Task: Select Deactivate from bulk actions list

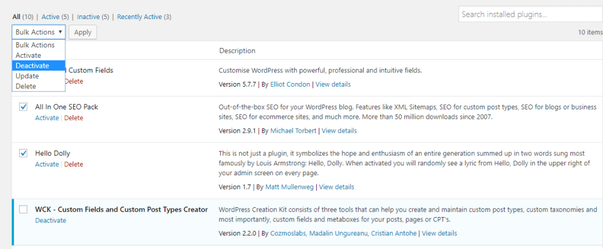Action: point(38,66)
